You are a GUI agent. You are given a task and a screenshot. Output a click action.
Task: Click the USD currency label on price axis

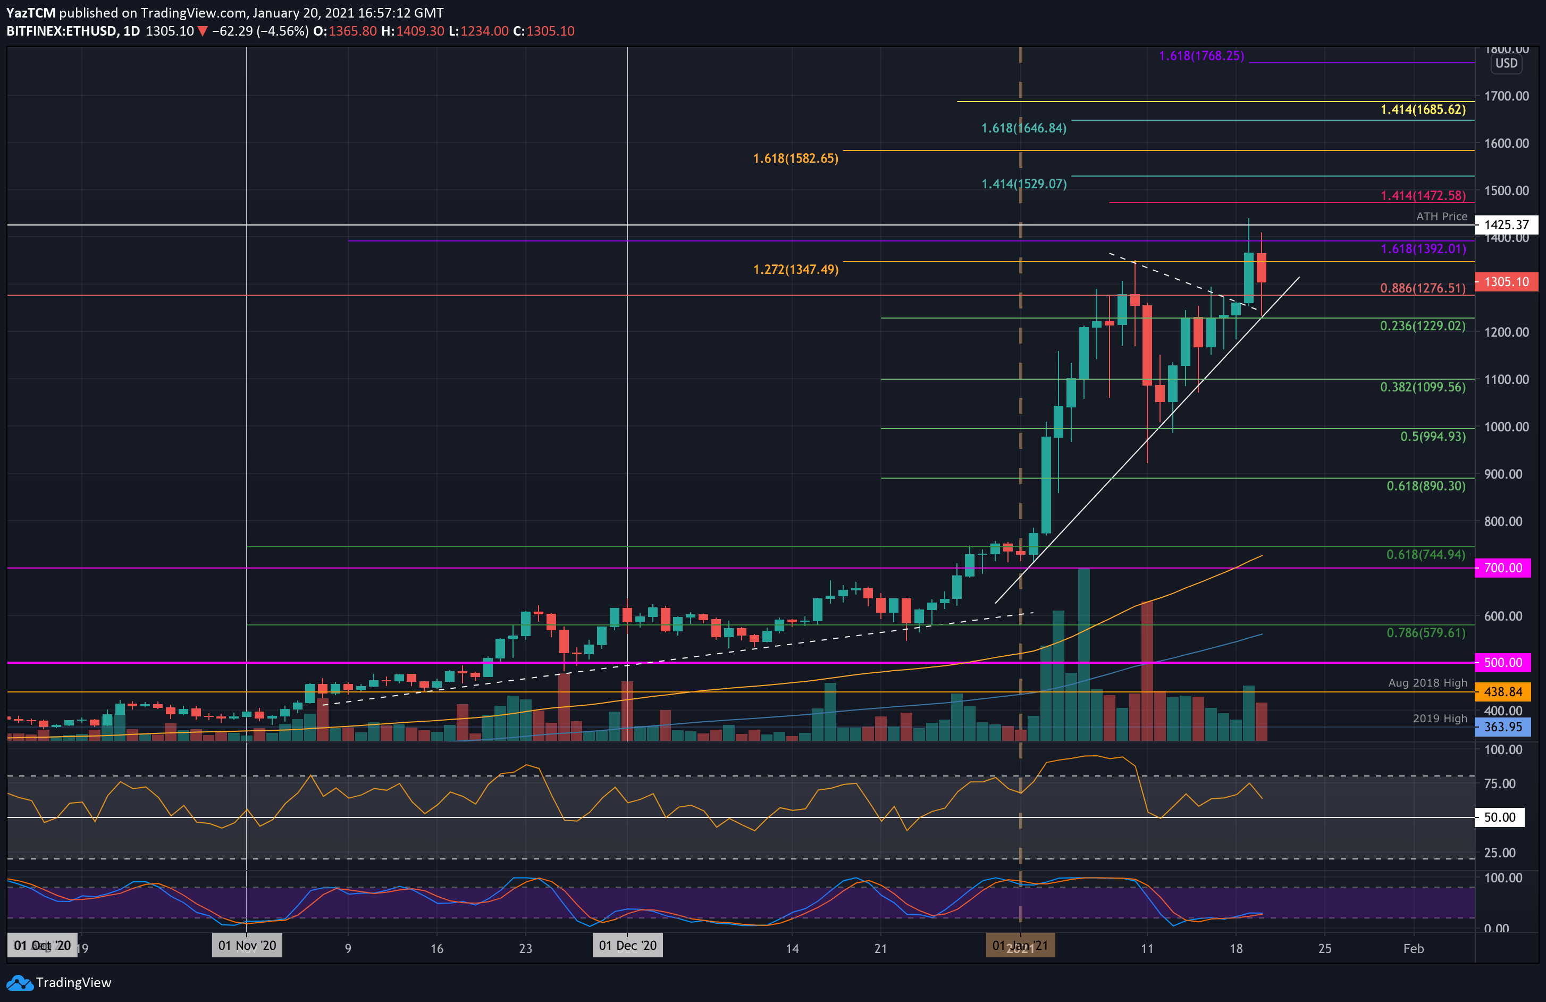click(1506, 63)
